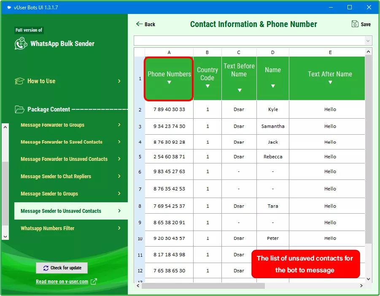
Task: Select row 6 header number
Action: click(140, 172)
